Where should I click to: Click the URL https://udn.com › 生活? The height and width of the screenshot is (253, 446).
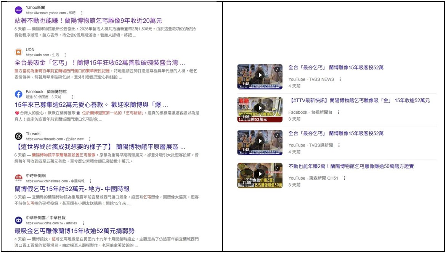click(42, 55)
